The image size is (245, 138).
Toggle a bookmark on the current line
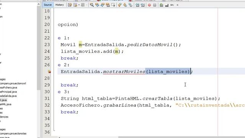click(131, 5)
